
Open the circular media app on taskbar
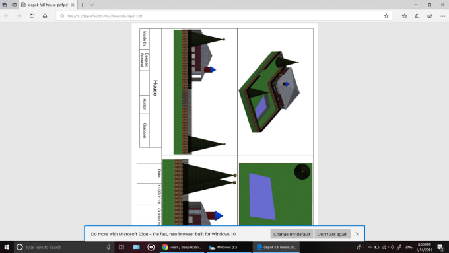click(x=151, y=247)
